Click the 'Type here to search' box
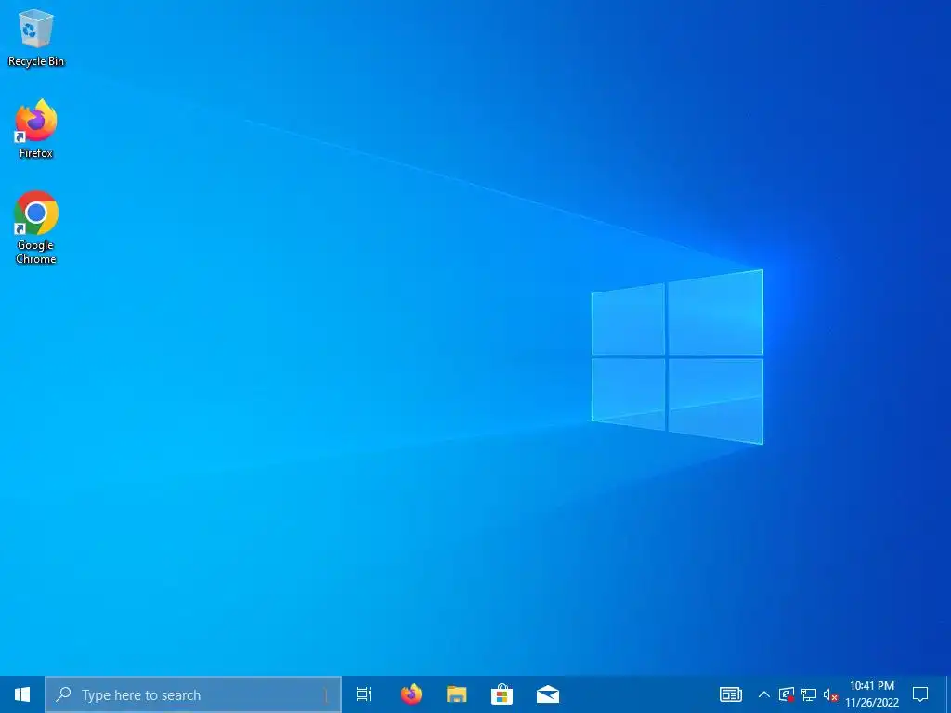This screenshot has width=951, height=713. click(193, 694)
